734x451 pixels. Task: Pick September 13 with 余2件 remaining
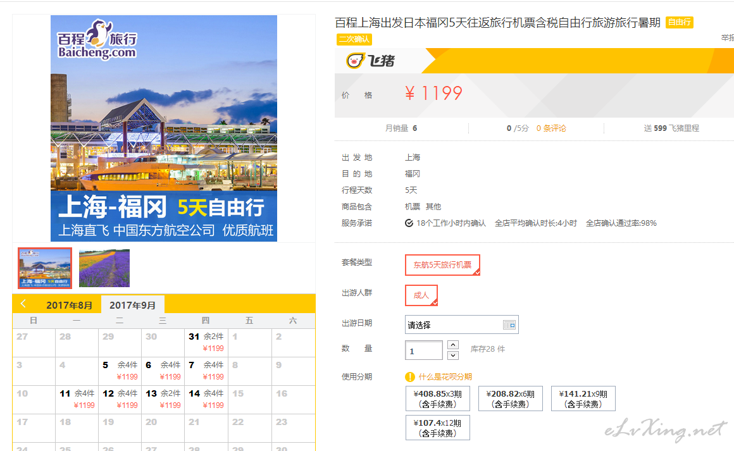(x=163, y=400)
